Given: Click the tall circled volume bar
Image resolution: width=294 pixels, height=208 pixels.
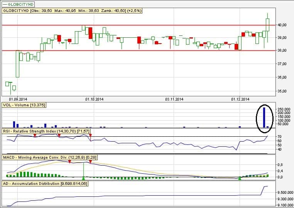Looking at the screenshot, I should tap(264, 117).
